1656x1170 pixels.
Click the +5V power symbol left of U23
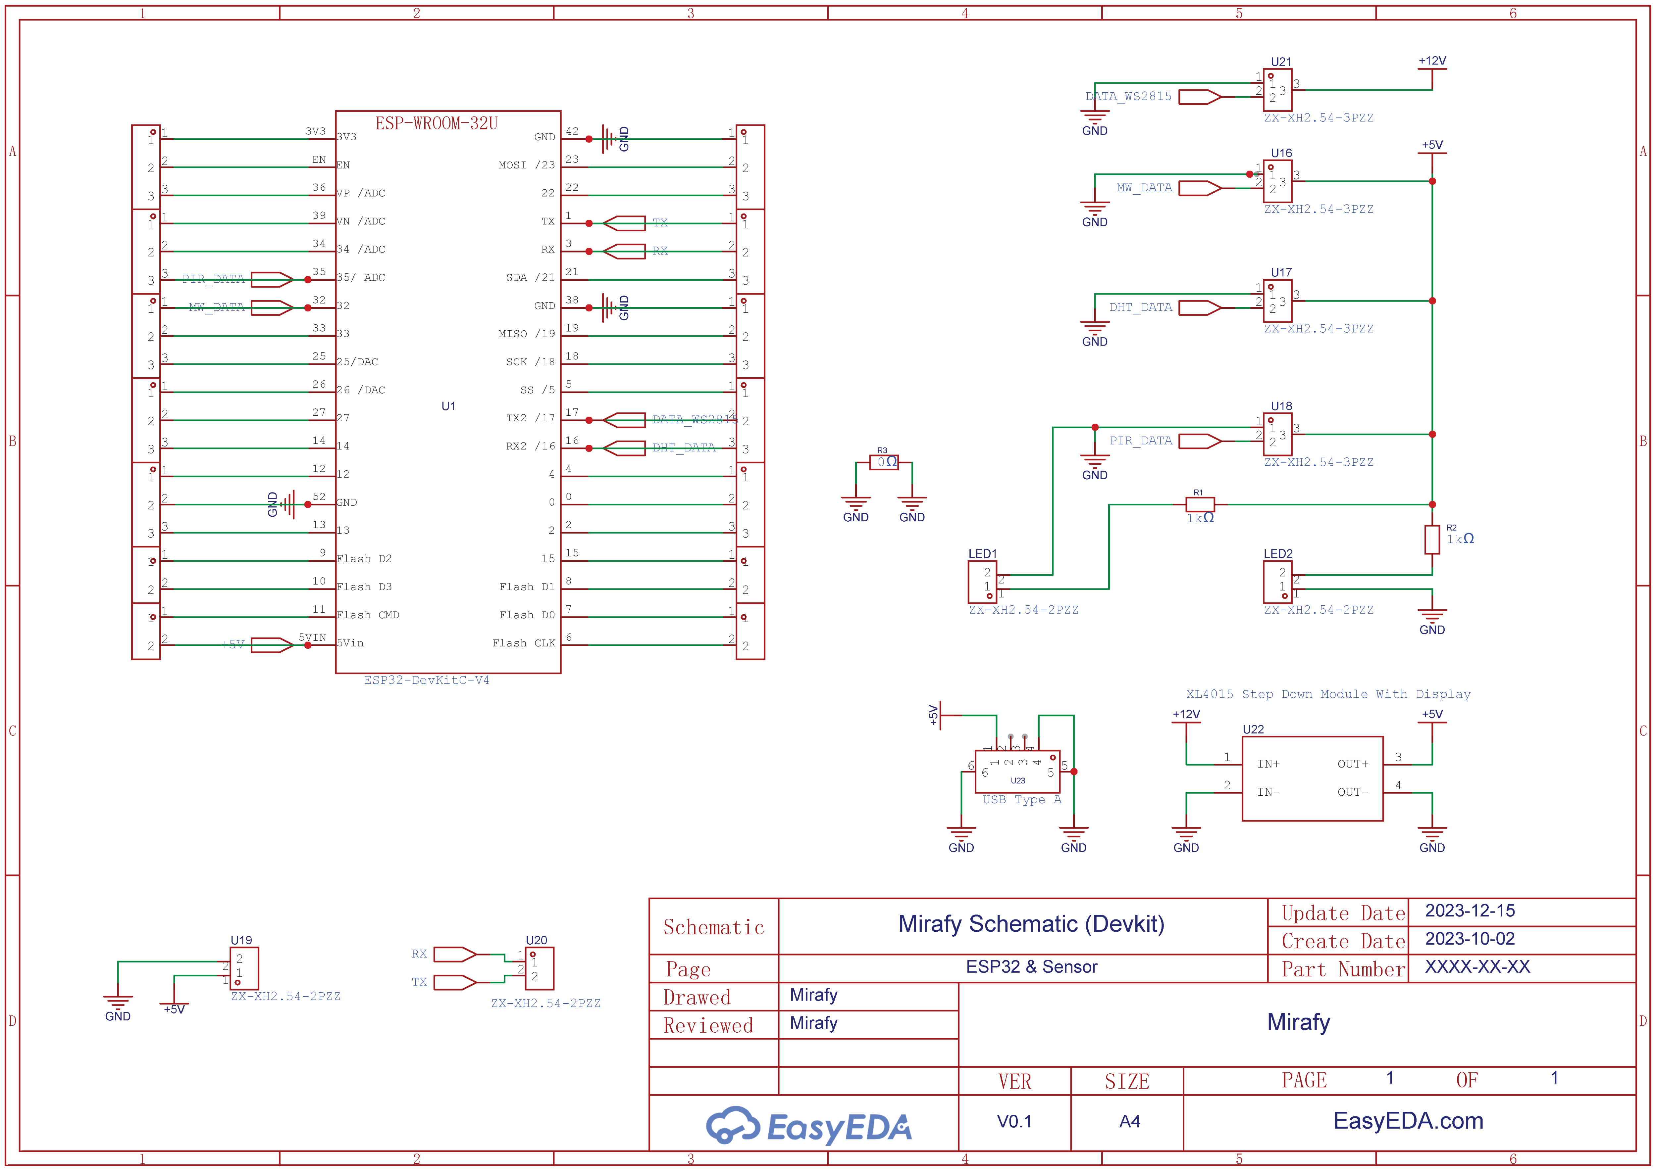(x=941, y=715)
